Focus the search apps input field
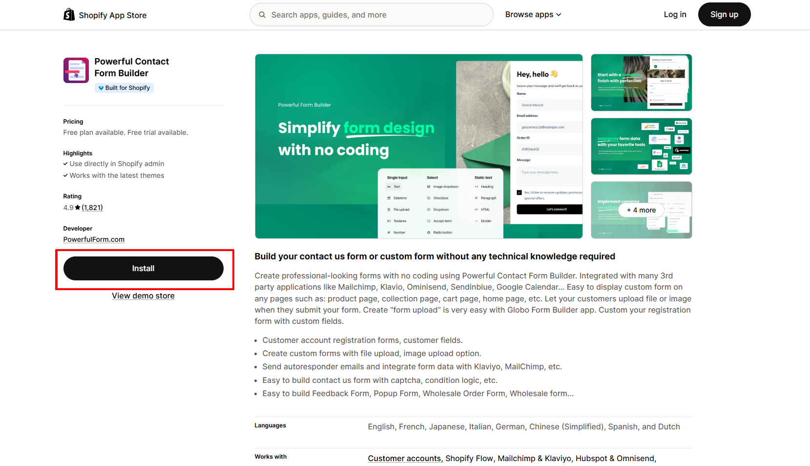Image resolution: width=810 pixels, height=466 pixels. pyautogui.click(x=372, y=15)
